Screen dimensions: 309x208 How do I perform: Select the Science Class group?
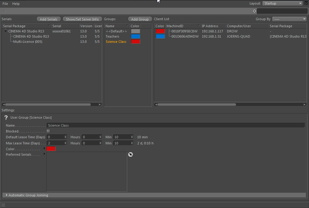click(x=116, y=42)
